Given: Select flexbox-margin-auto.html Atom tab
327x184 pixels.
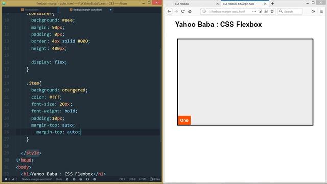Looking at the screenshot, I should coord(86,10).
